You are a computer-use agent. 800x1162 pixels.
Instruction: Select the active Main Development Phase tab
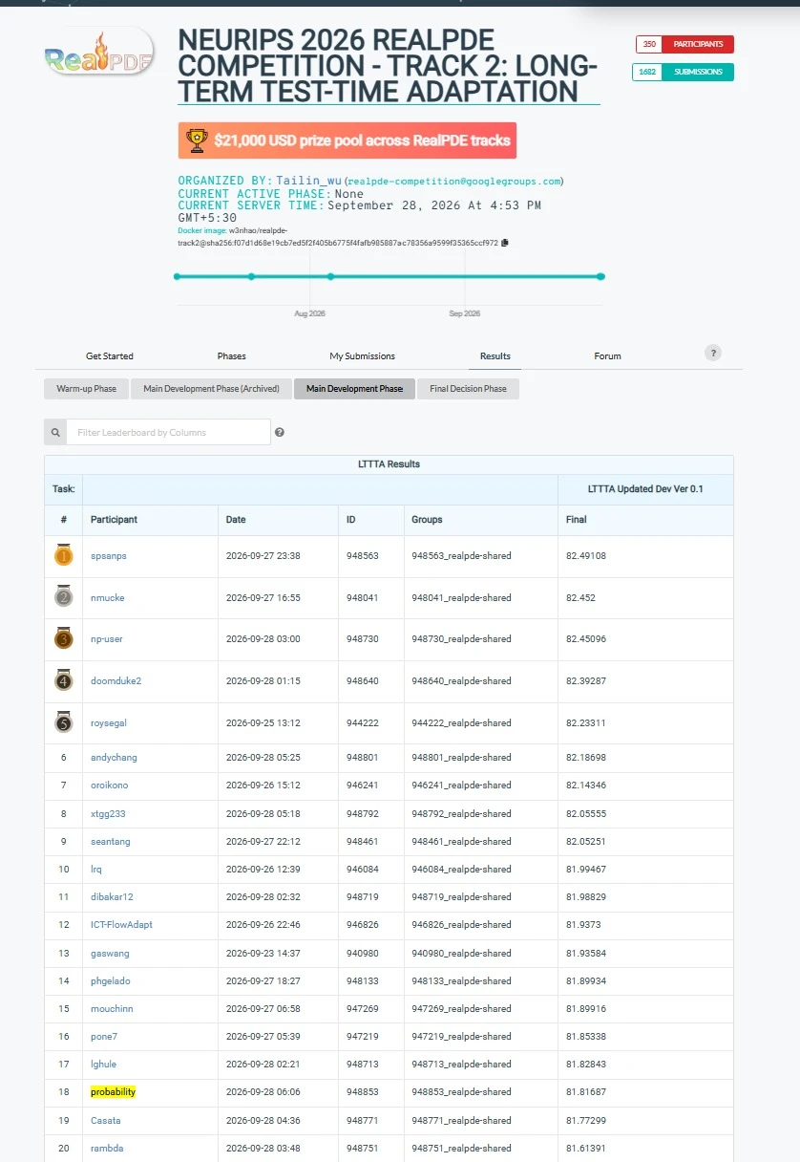(x=354, y=389)
